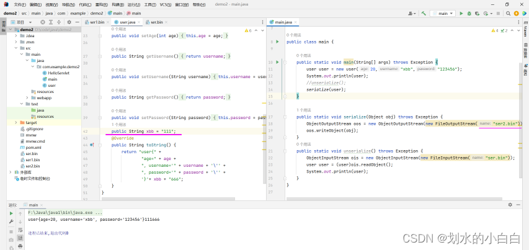Switch to the ser1.bin tab
The image size is (529, 250).
pos(97,22)
